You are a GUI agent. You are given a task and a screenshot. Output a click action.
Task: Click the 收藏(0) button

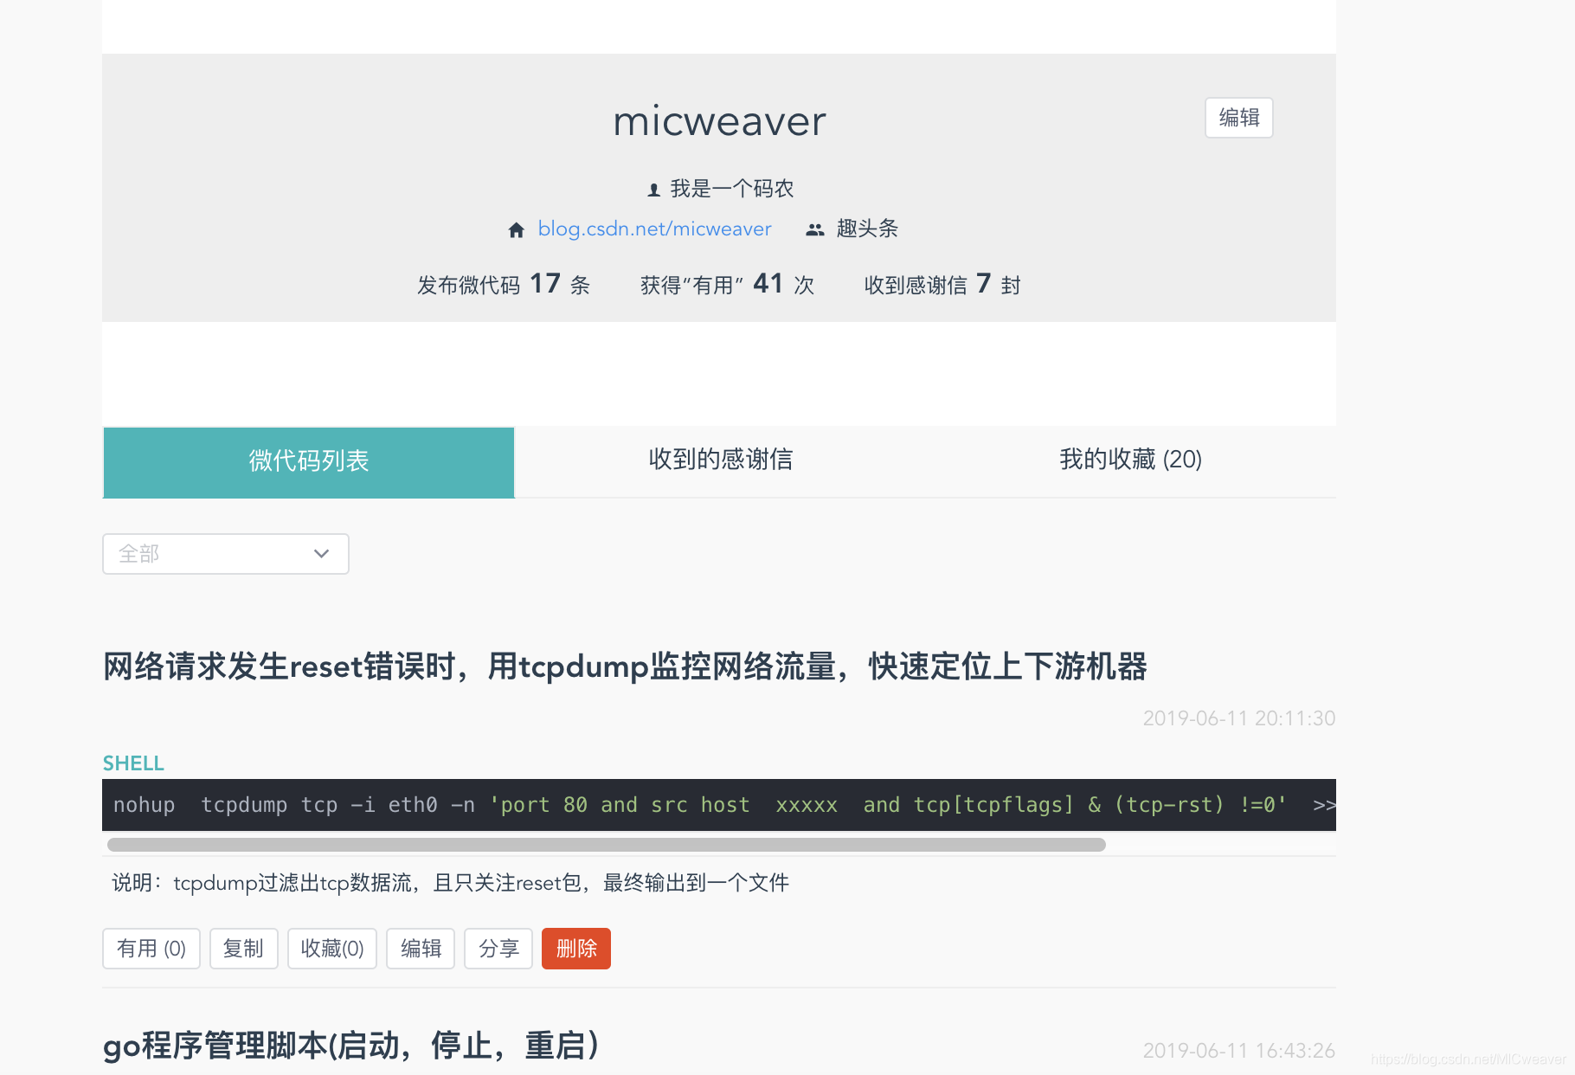tap(332, 949)
